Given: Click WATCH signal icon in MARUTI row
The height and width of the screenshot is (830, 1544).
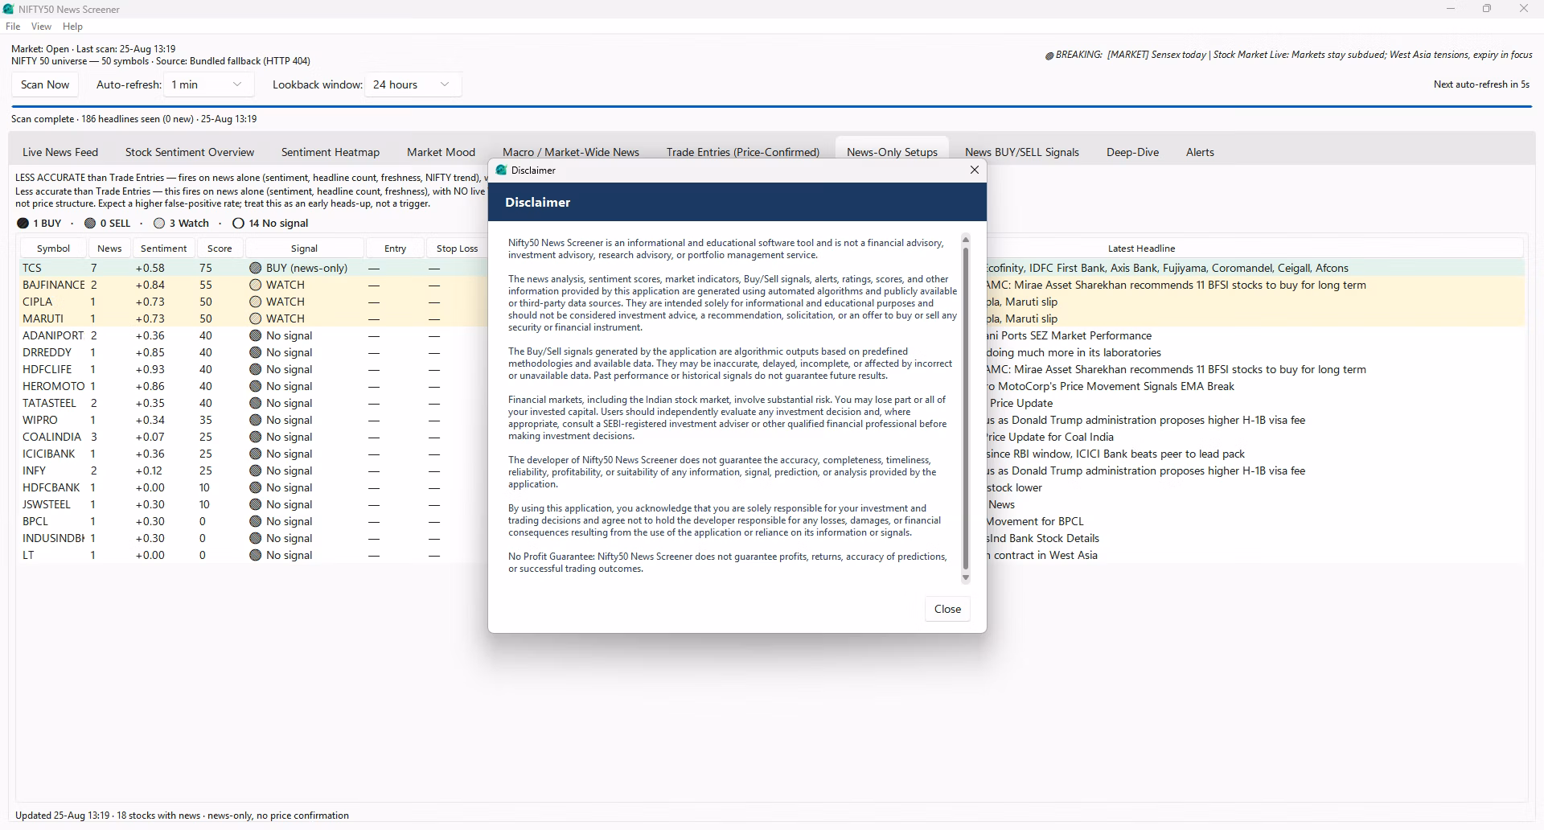Looking at the screenshot, I should coord(255,318).
